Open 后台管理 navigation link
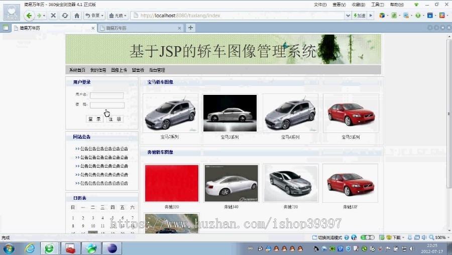The width and height of the screenshot is (452, 255). (157, 70)
